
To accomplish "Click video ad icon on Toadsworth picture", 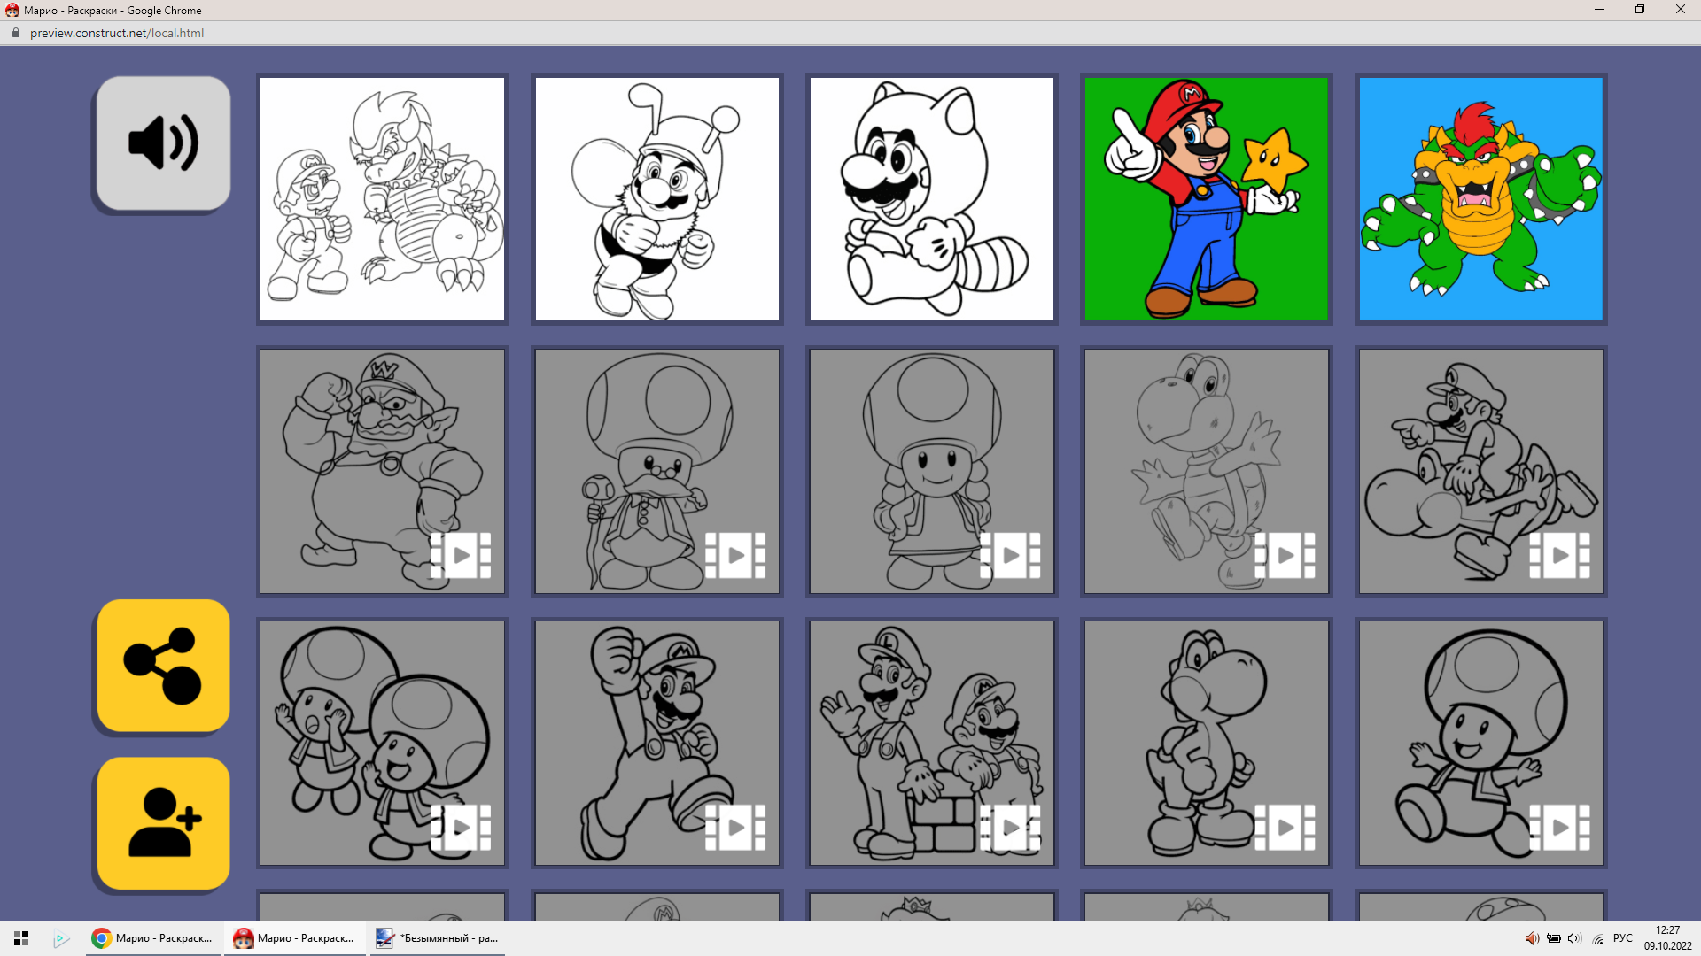I will (735, 556).
